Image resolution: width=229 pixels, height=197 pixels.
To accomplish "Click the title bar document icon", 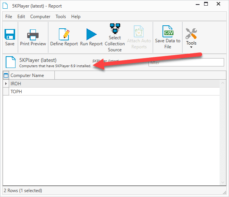I will 5,6.
